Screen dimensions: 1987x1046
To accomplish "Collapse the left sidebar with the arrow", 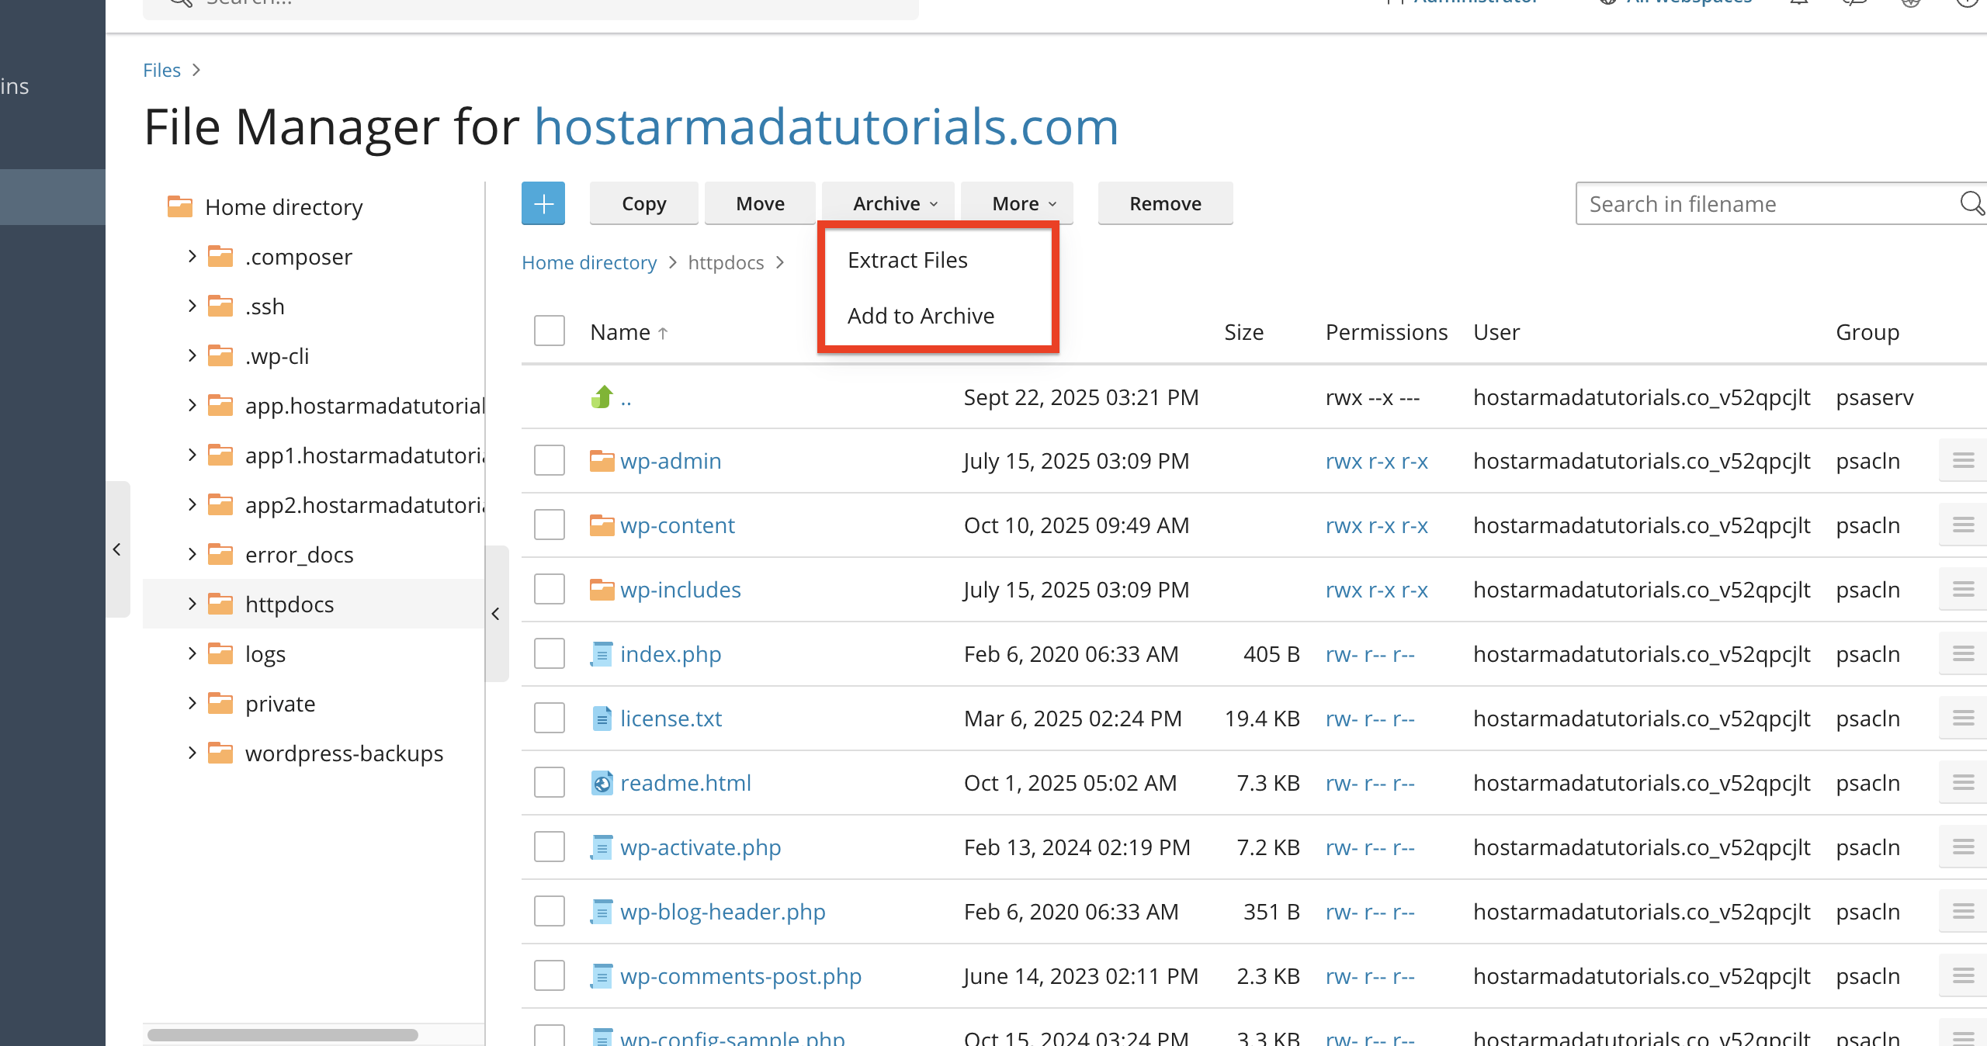I will (x=117, y=549).
